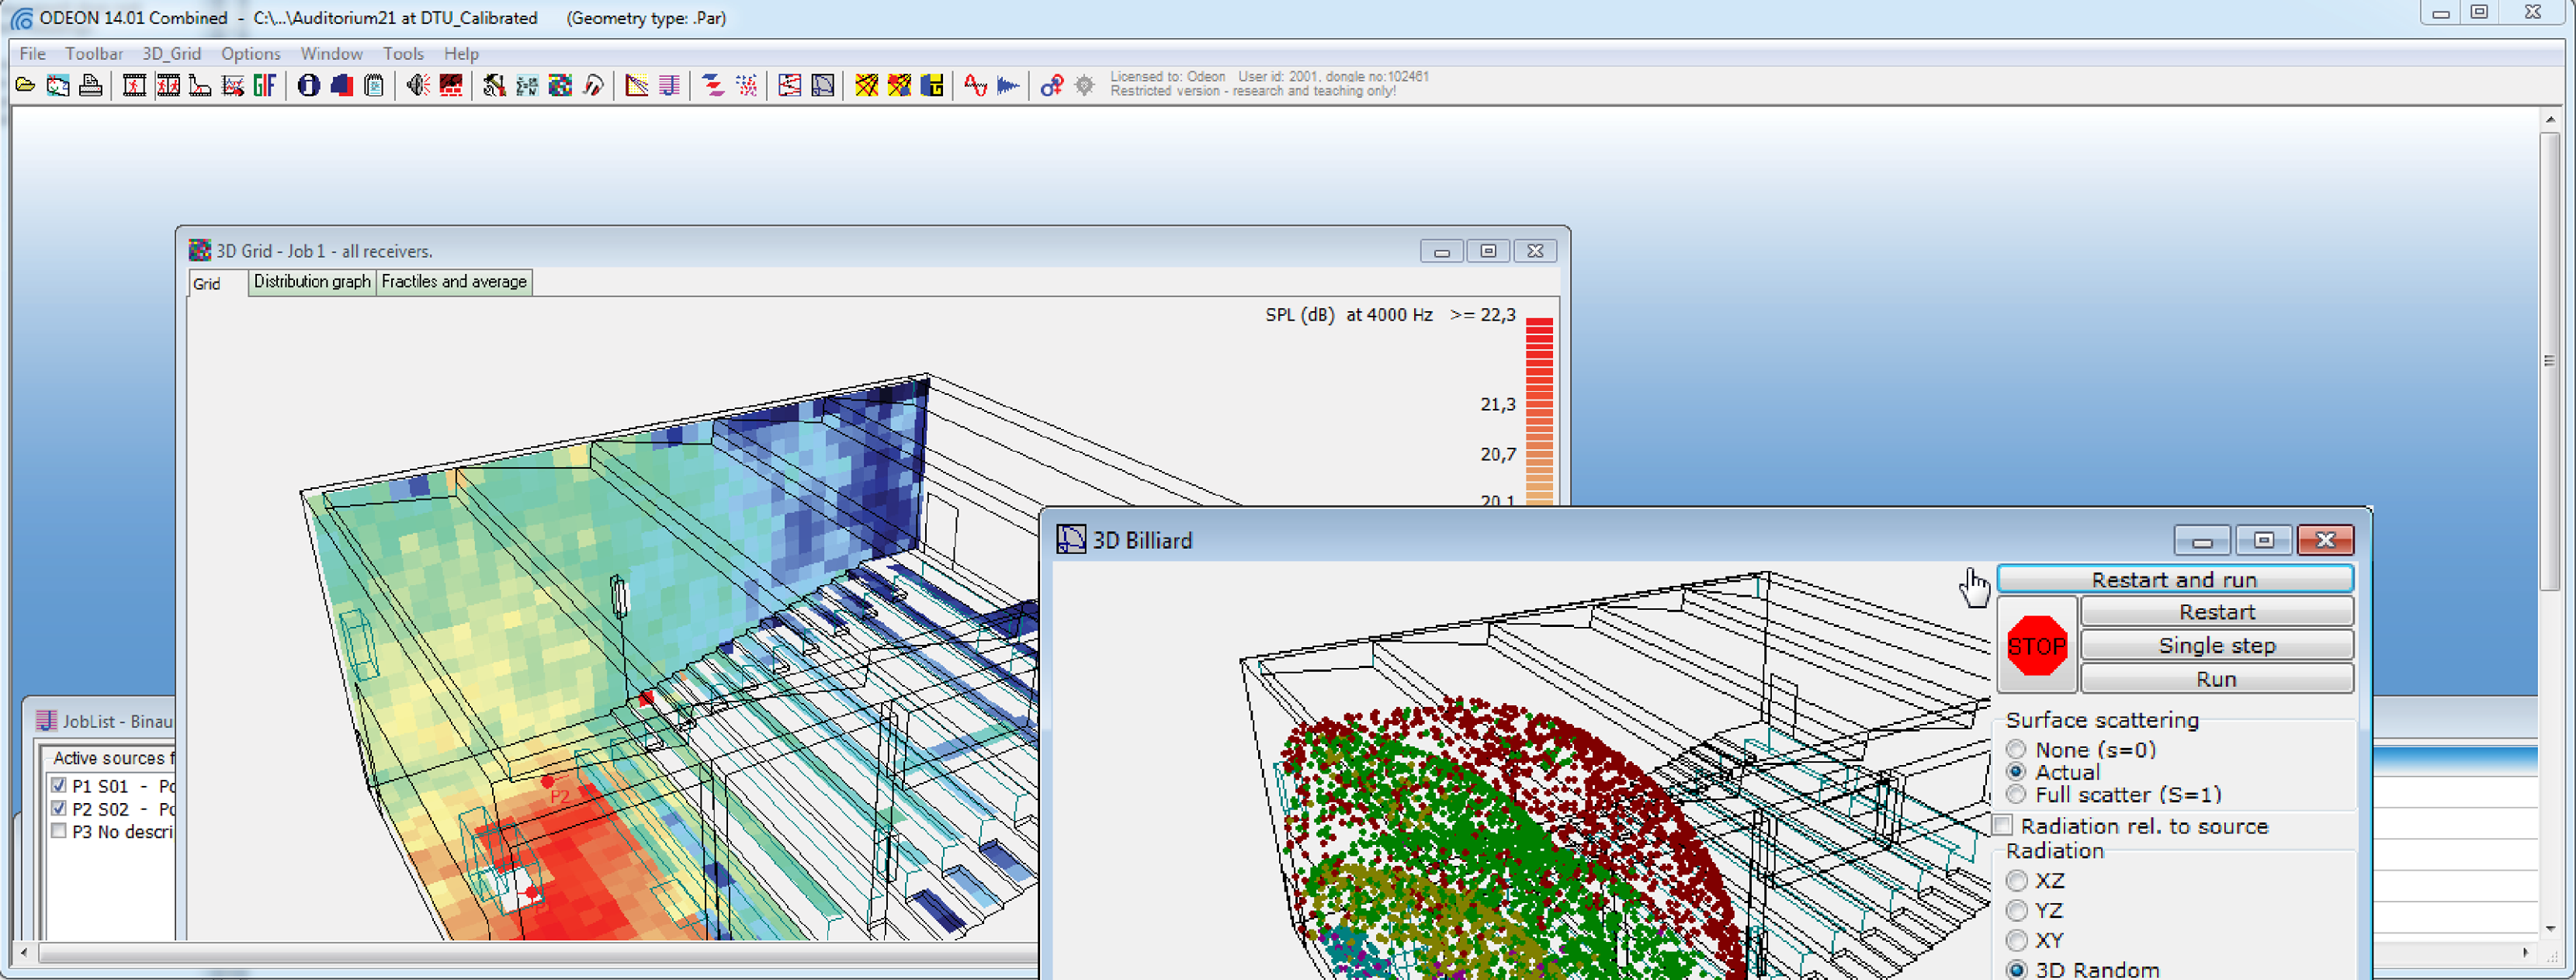Open the Toolbar menu

pos(94,53)
